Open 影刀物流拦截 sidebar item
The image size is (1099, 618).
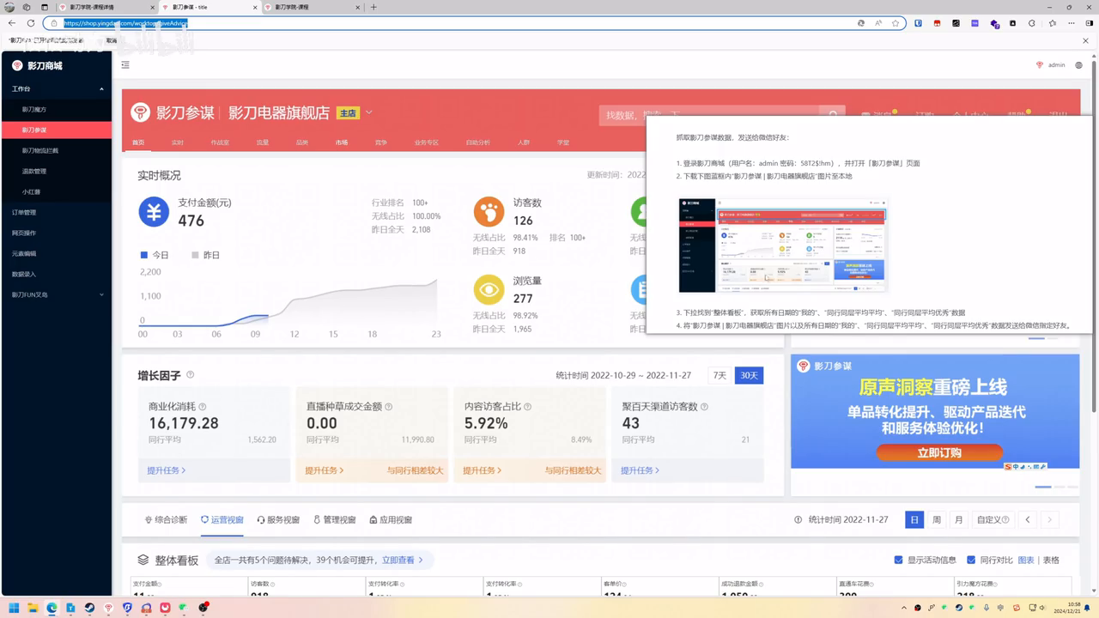[56, 150]
